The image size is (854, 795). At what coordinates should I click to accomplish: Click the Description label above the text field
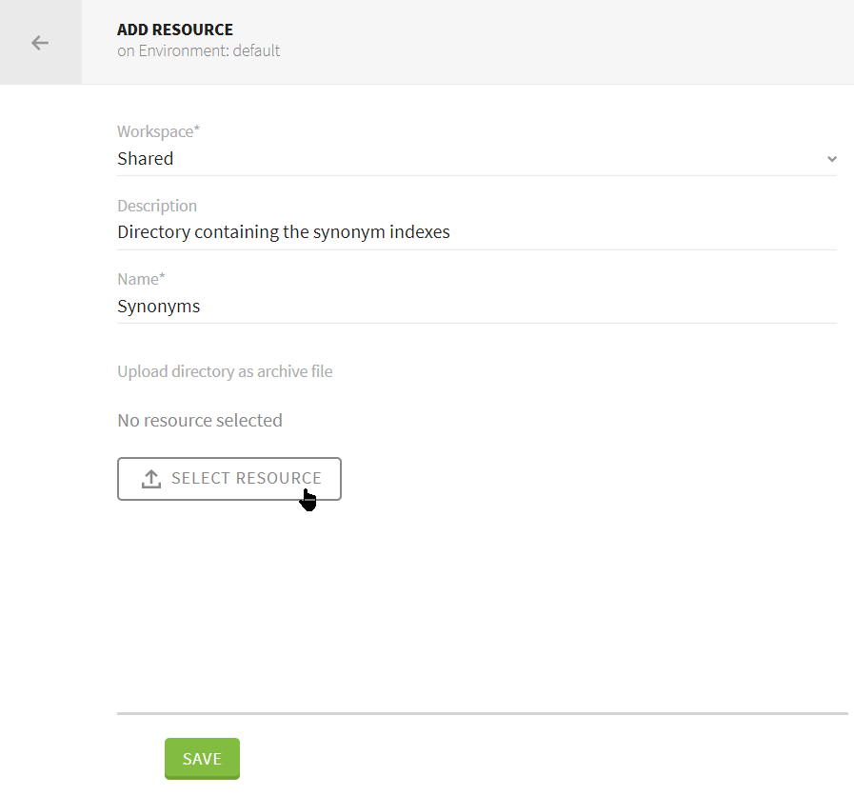pyautogui.click(x=156, y=206)
